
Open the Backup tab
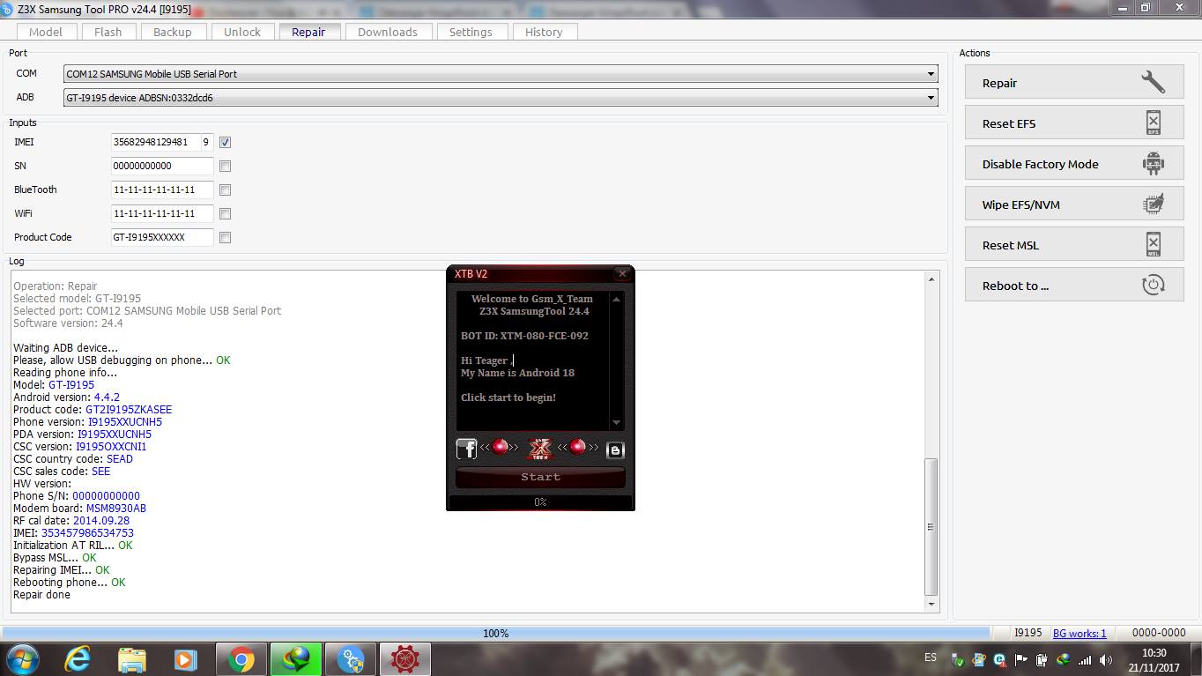(172, 32)
